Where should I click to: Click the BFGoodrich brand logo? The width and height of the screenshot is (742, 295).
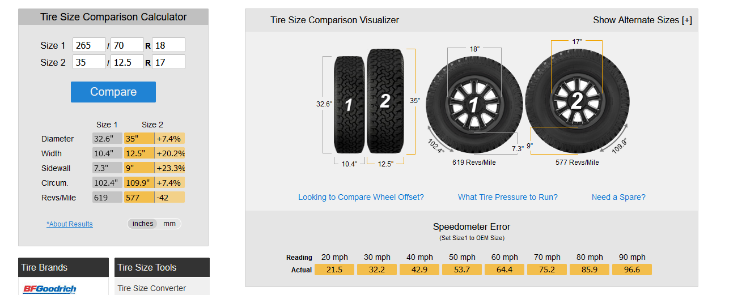[49, 289]
